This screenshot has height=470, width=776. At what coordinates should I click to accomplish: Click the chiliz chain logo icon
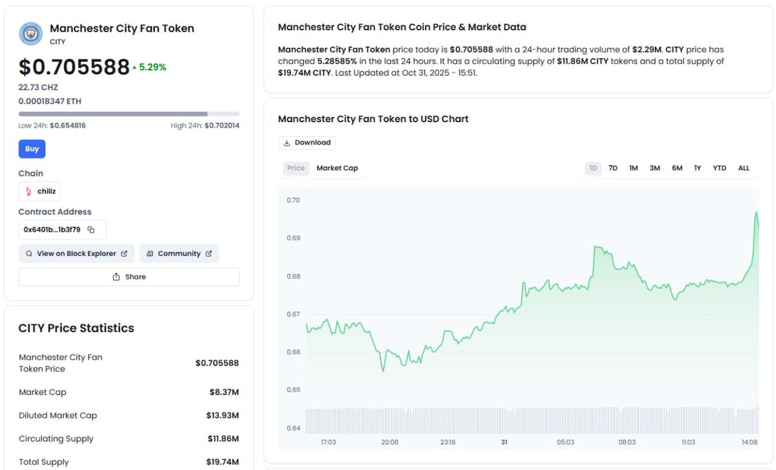(28, 191)
